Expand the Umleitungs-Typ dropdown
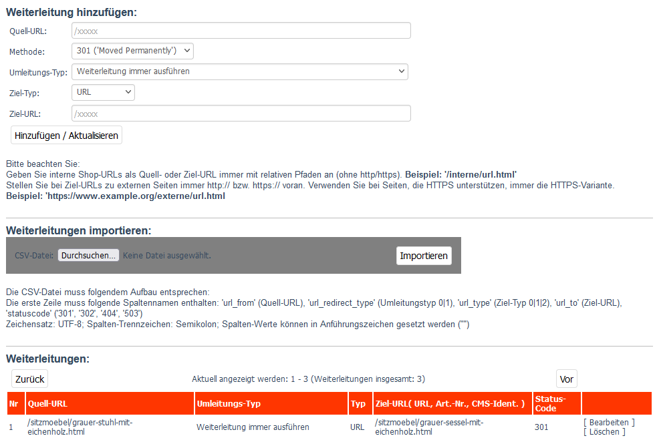This screenshot has height=438, width=655. pos(240,71)
